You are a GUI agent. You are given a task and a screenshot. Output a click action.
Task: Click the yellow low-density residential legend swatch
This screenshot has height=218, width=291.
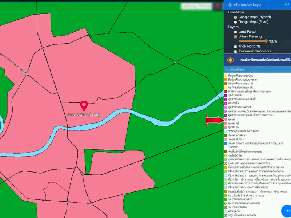click(x=226, y=75)
